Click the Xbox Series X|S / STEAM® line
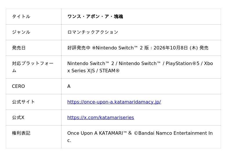This screenshot has height=157, width=232. 93,71
